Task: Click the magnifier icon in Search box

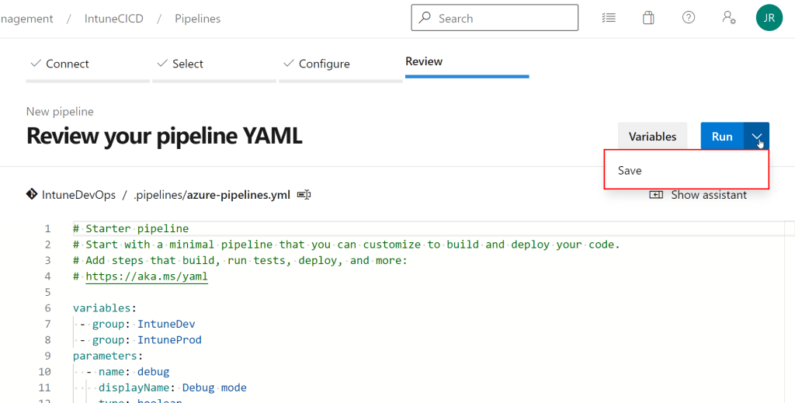Action: pos(425,18)
